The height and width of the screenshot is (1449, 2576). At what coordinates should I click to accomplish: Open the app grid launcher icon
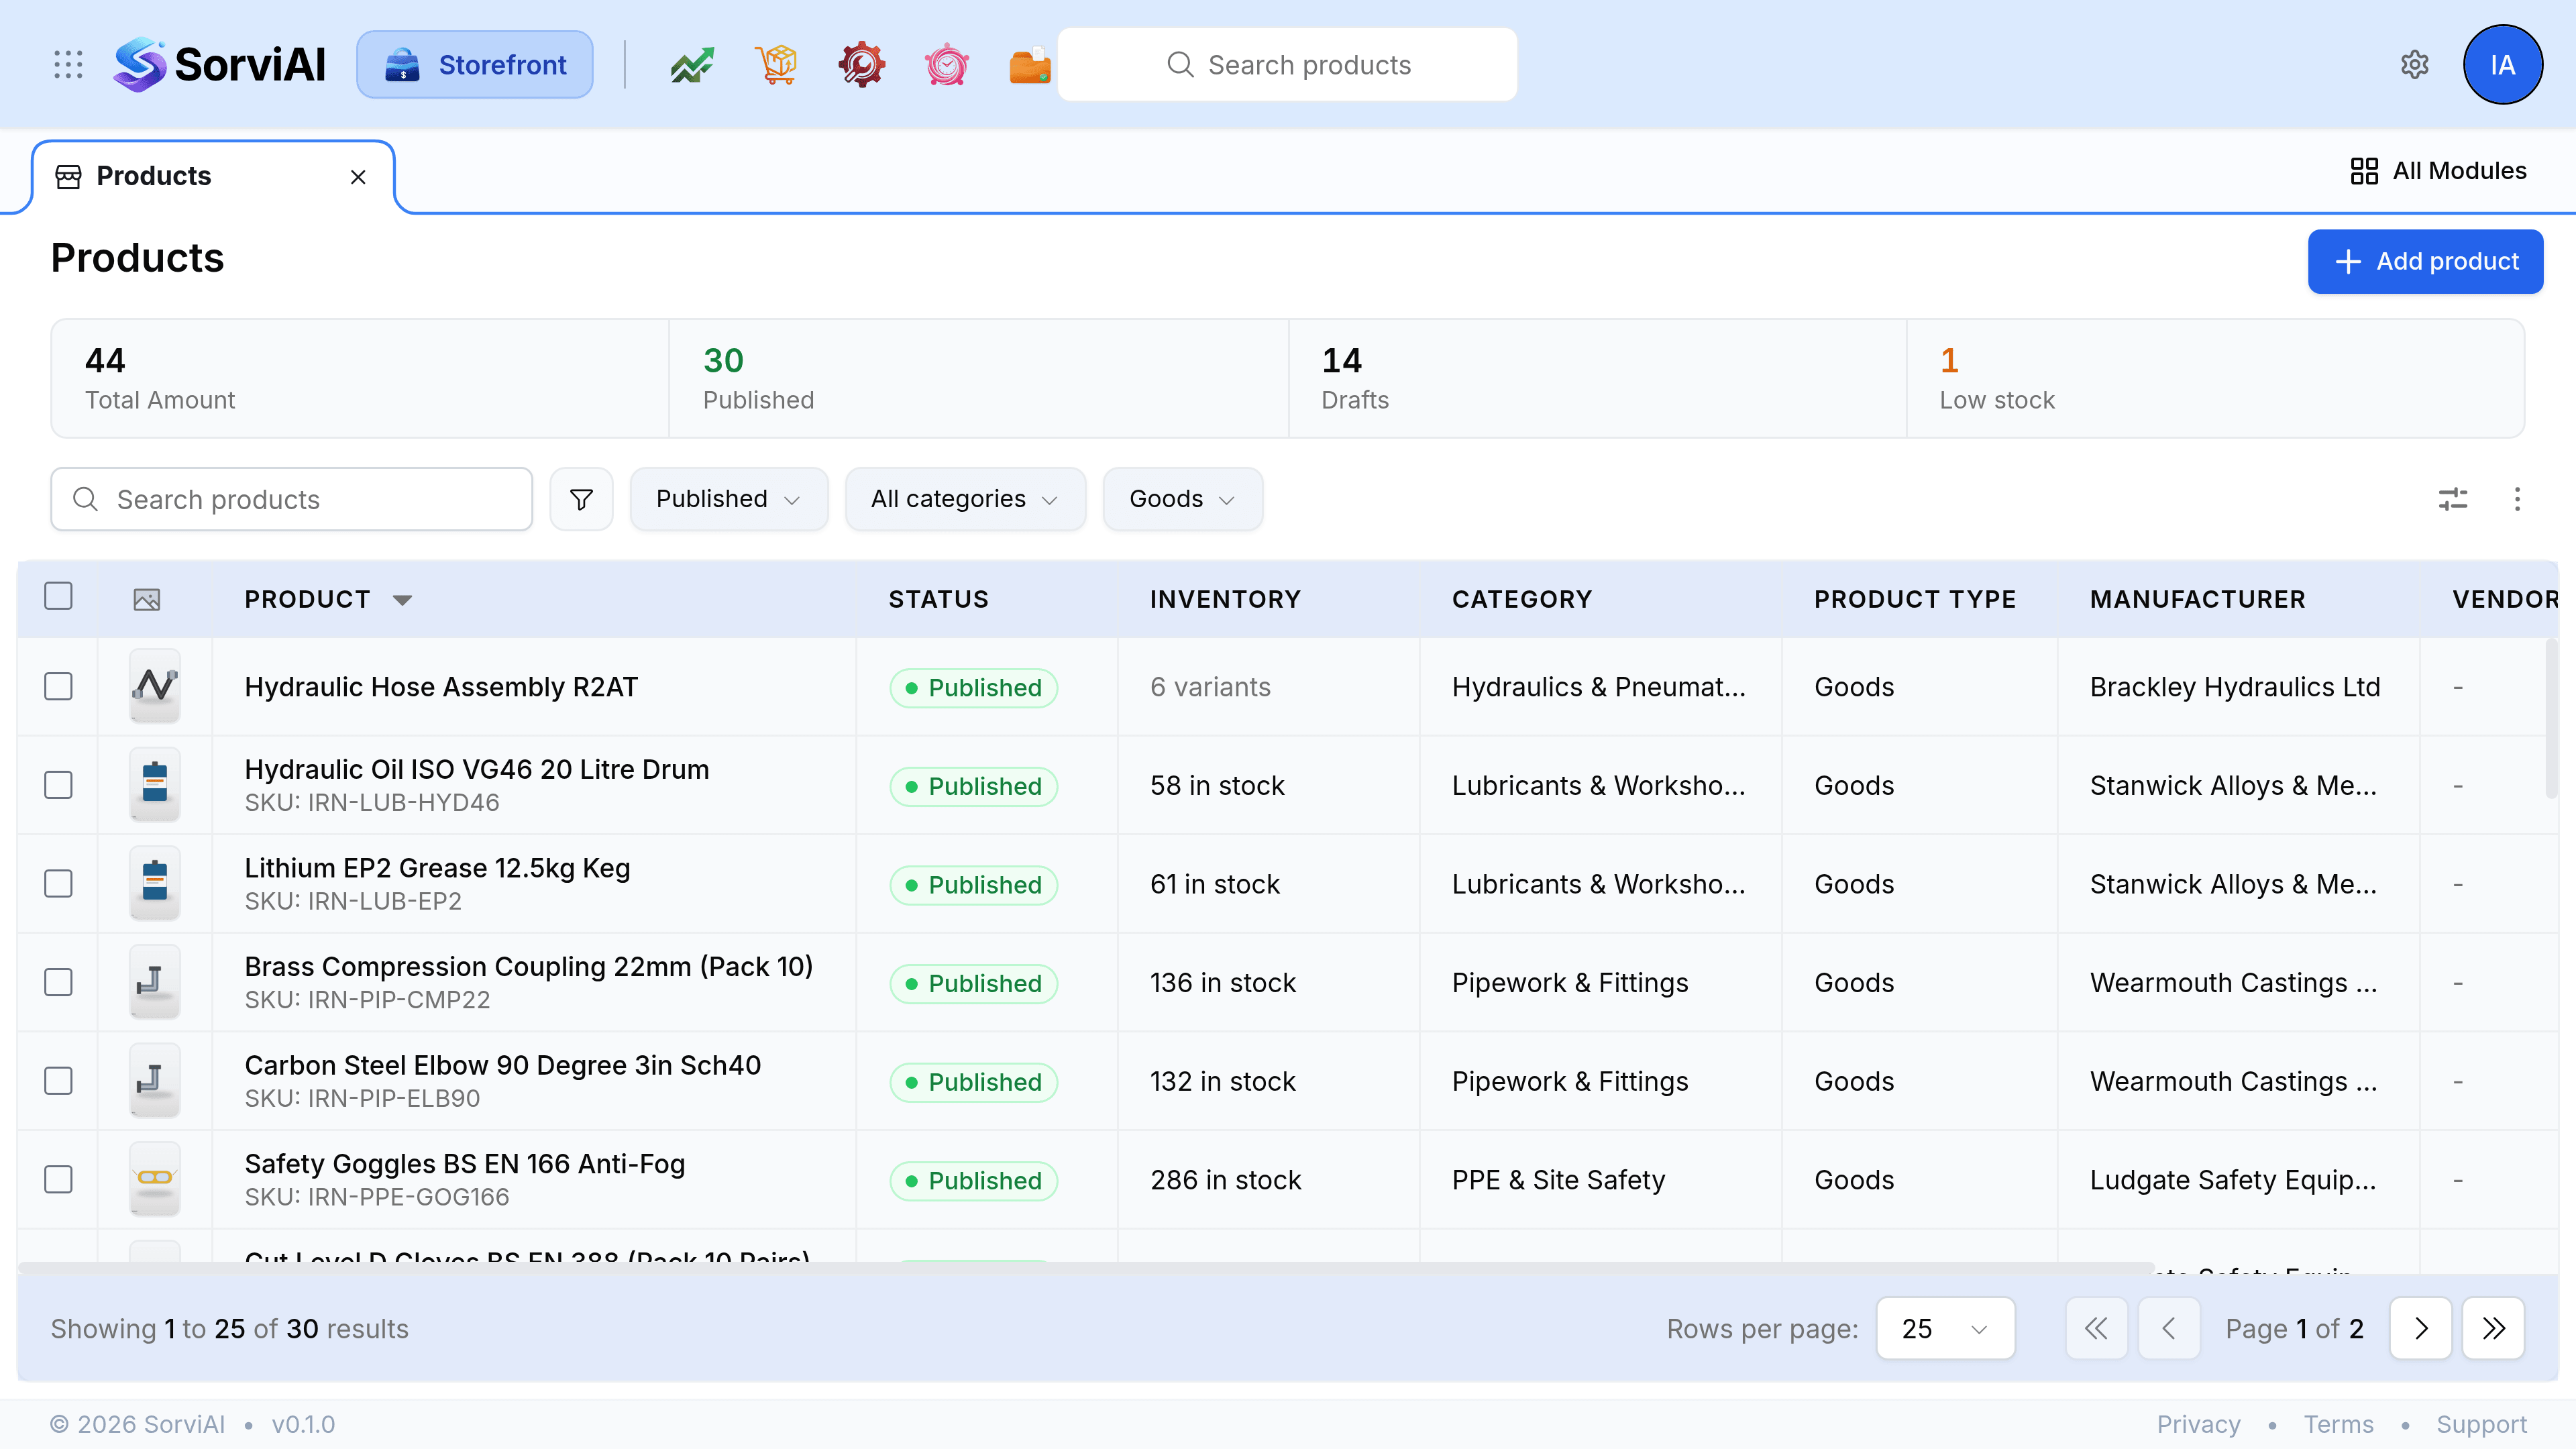click(68, 65)
